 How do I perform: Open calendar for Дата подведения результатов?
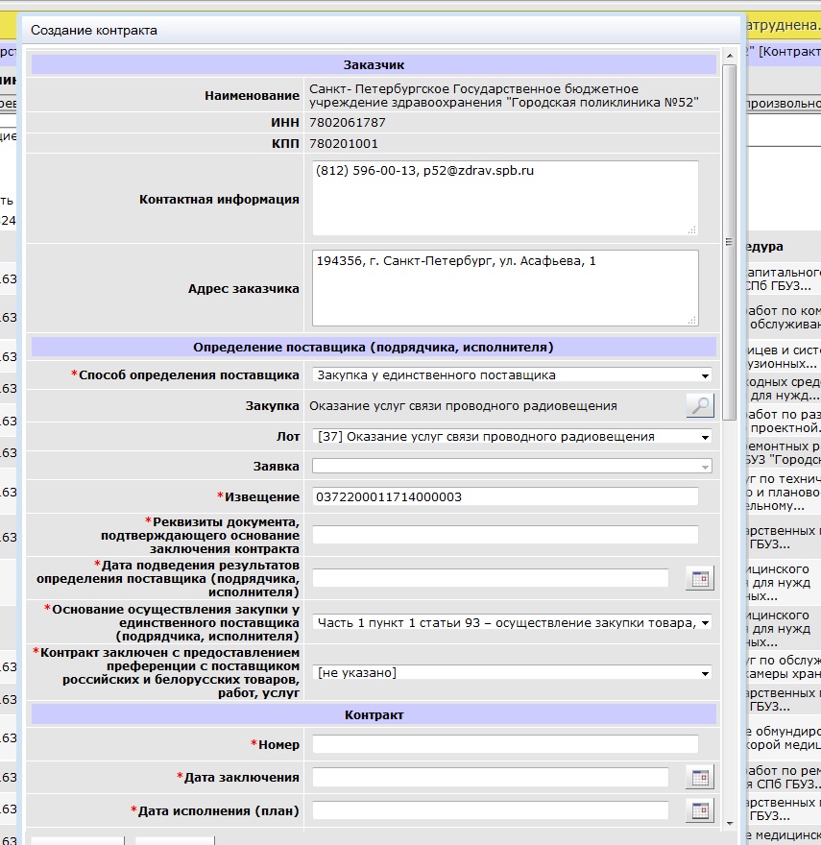pyautogui.click(x=700, y=579)
